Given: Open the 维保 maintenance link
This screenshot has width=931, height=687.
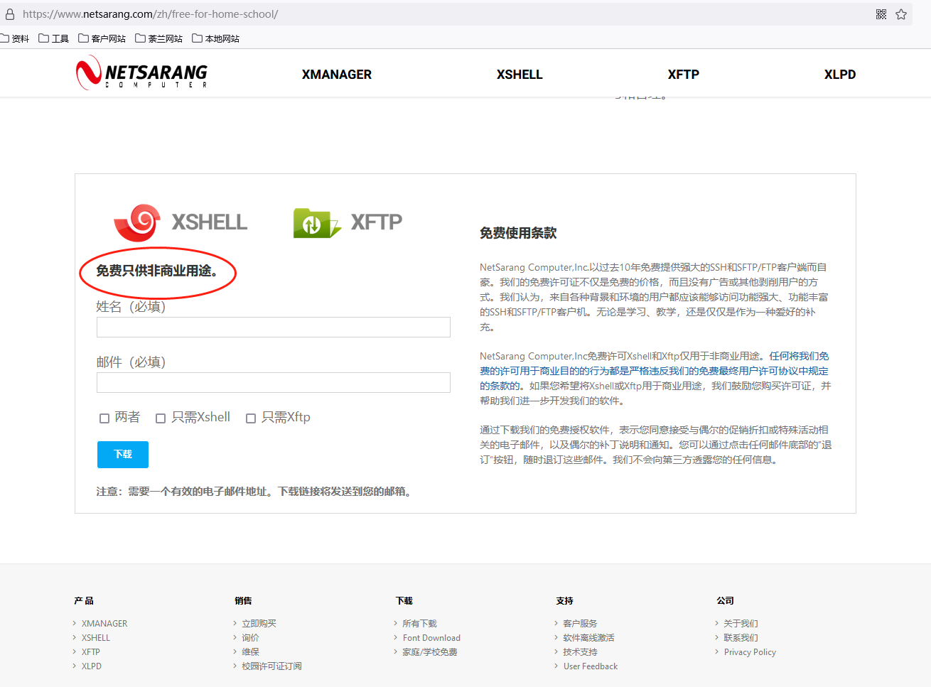Looking at the screenshot, I should point(250,652).
